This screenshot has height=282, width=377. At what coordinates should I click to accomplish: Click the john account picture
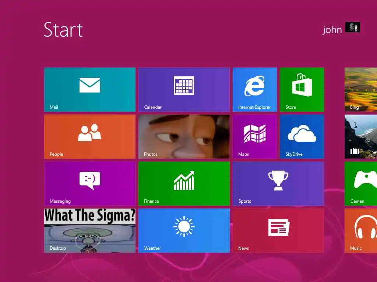(352, 27)
